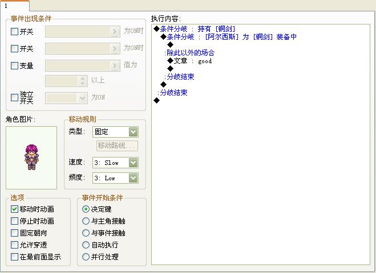Open selector arrow of first 开关 field
This screenshot has width=376, height=273.
[x=115, y=31]
